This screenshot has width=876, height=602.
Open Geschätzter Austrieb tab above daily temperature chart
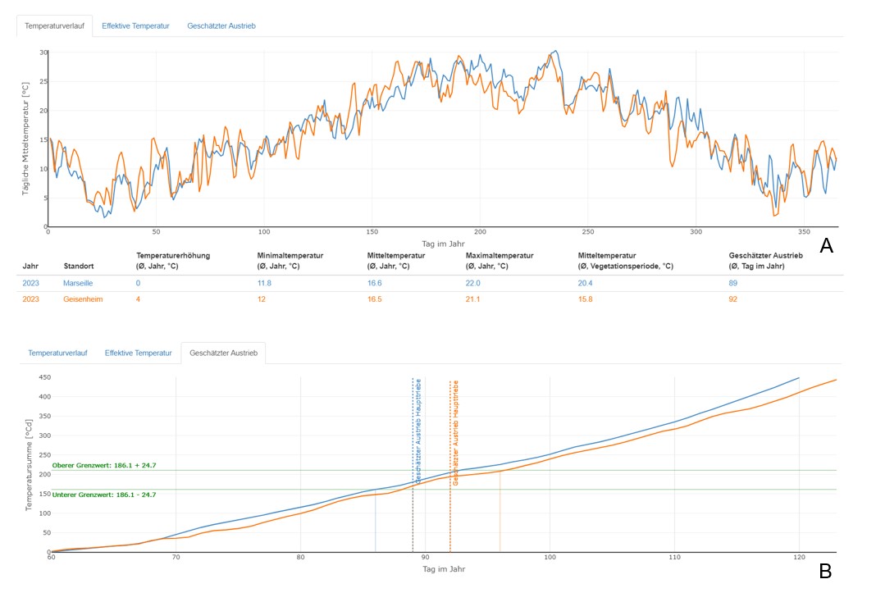coord(221,26)
